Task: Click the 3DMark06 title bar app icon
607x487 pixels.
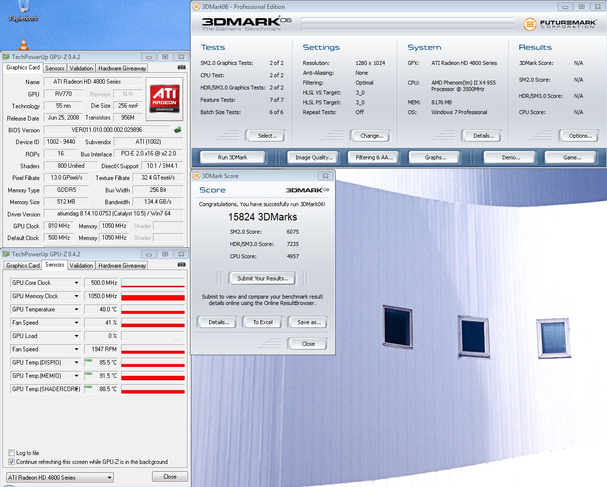Action: point(196,6)
